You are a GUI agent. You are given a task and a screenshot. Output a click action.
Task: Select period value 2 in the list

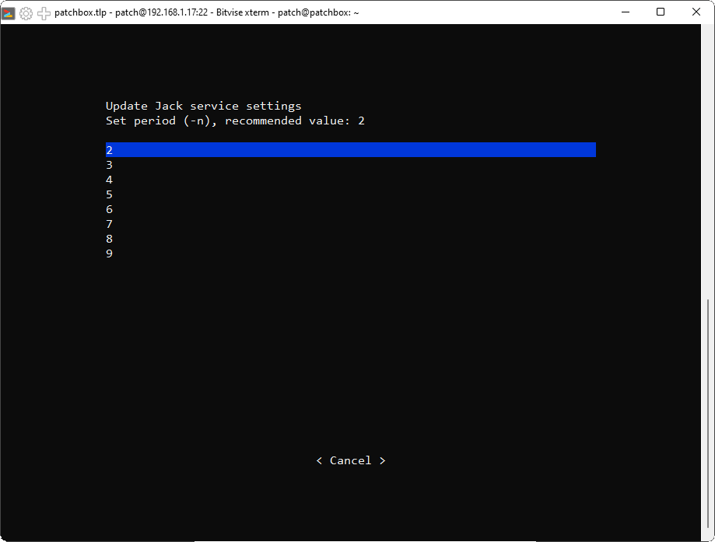pyautogui.click(x=351, y=149)
